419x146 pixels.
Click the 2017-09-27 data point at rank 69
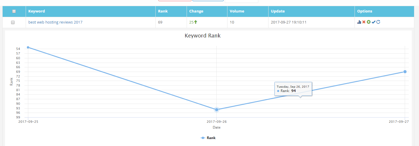pos(405,72)
